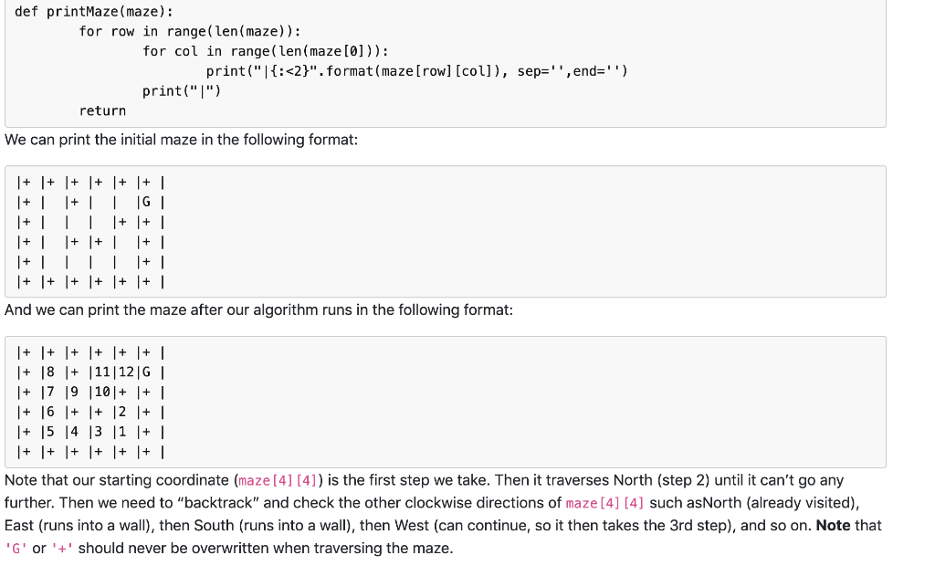Click the '11' cell in solved maze
This screenshot has height=576, width=935.
point(102,372)
